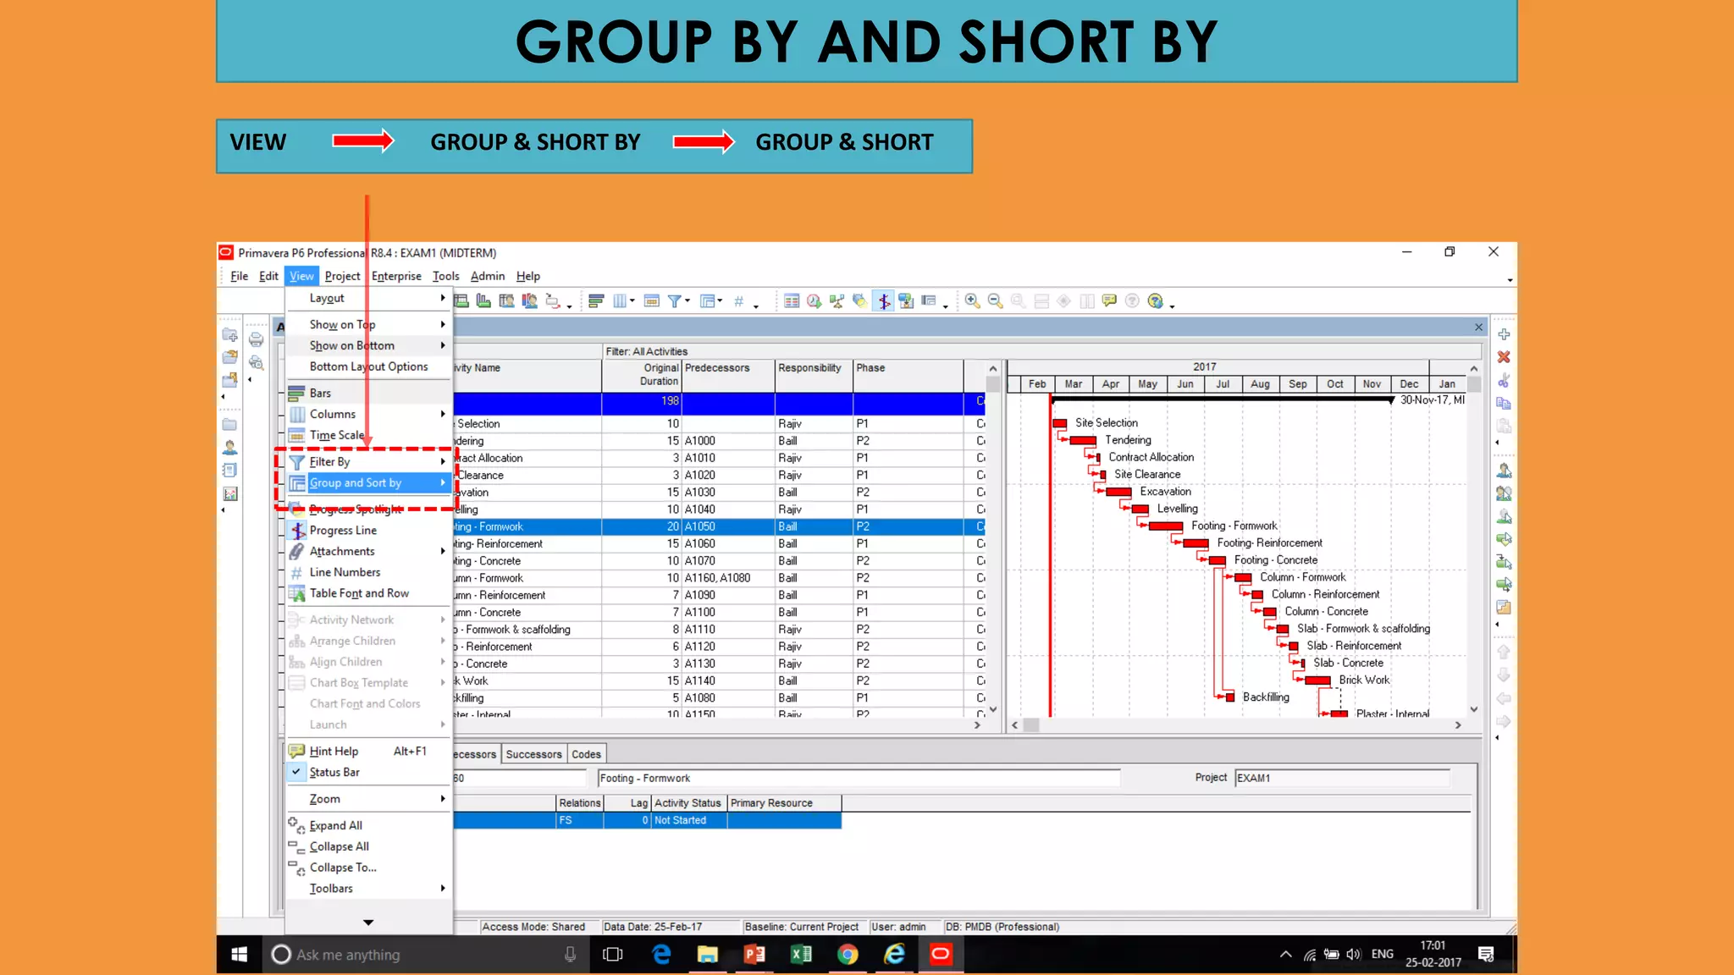This screenshot has width=1734, height=975.
Task: Toggle Progress Line in the View menu
Action: (x=343, y=531)
